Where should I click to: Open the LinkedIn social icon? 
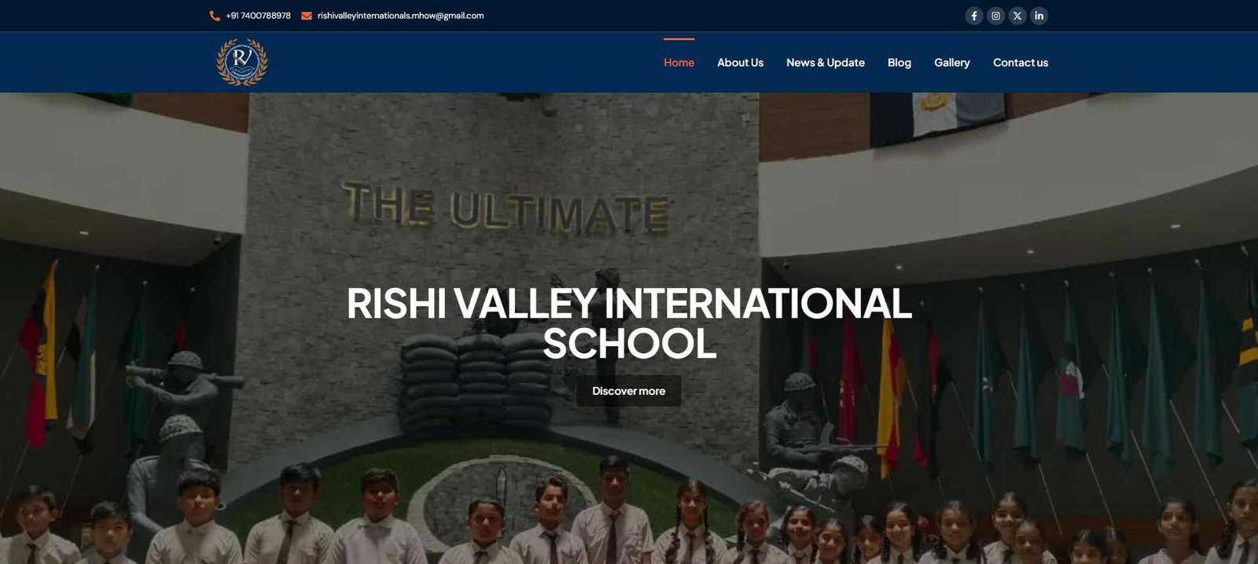1039,16
